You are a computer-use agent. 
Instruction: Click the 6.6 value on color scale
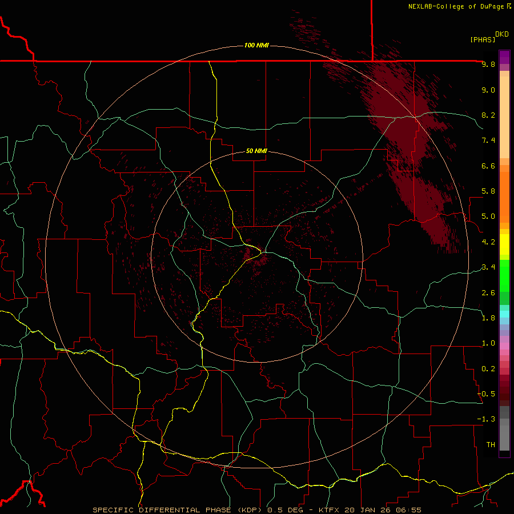click(x=488, y=166)
